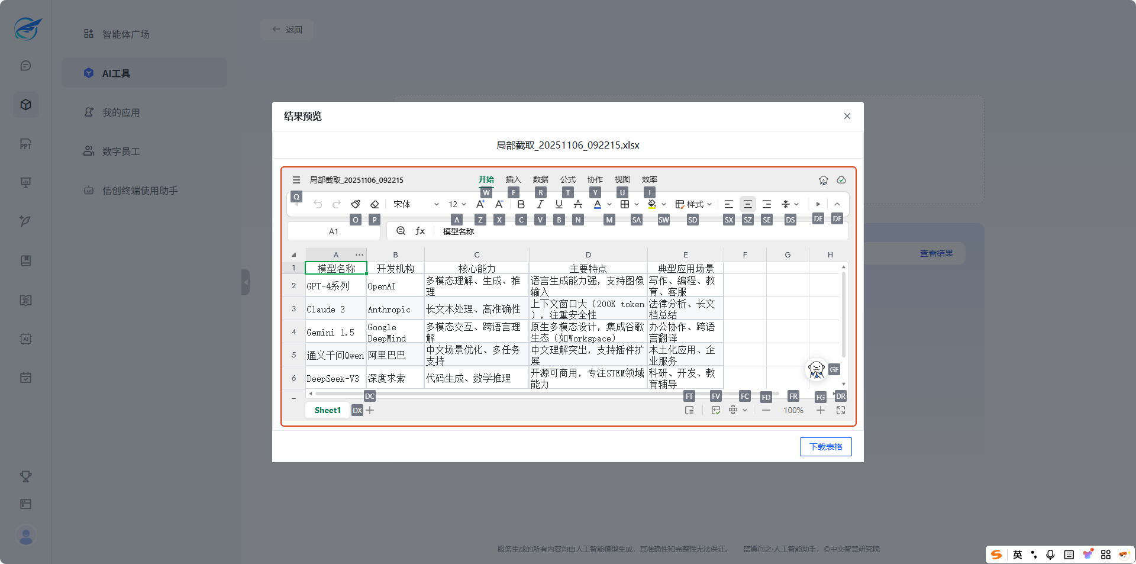Toggle bold formatting

pyautogui.click(x=521, y=204)
